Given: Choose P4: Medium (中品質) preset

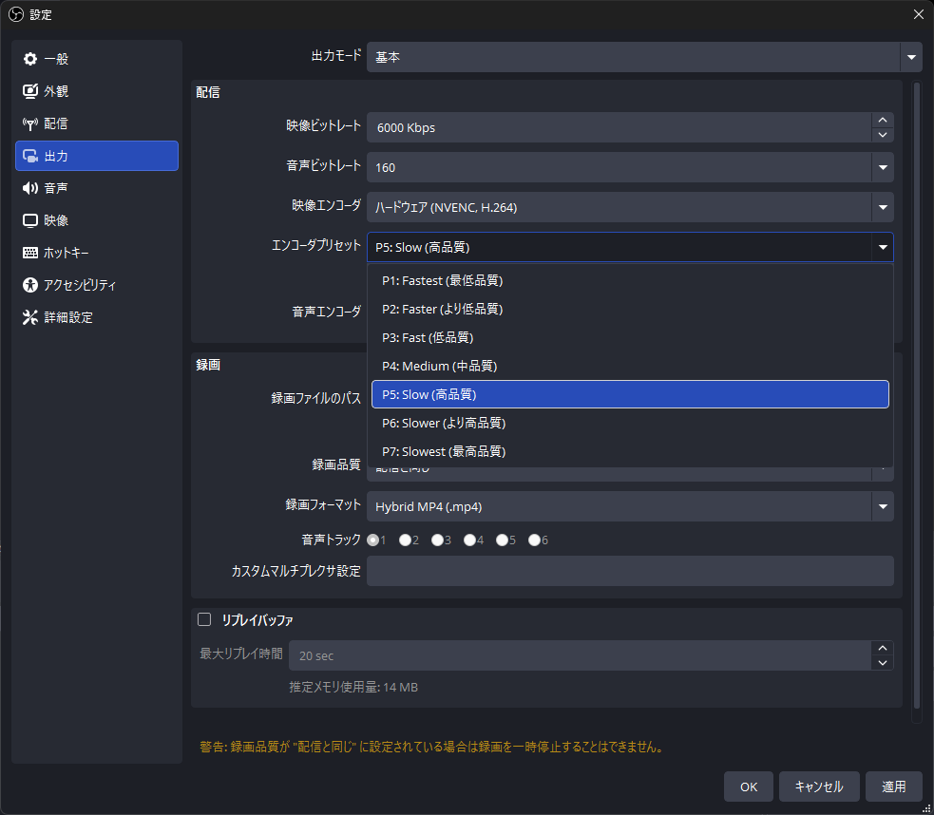Looking at the screenshot, I should 630,366.
